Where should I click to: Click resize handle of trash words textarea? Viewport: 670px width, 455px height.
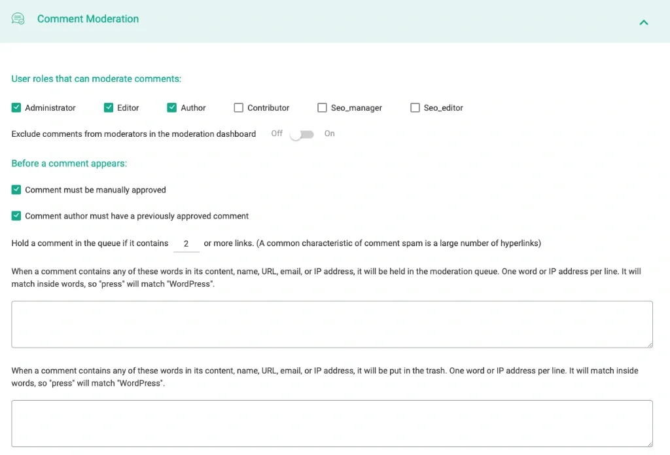(649, 443)
